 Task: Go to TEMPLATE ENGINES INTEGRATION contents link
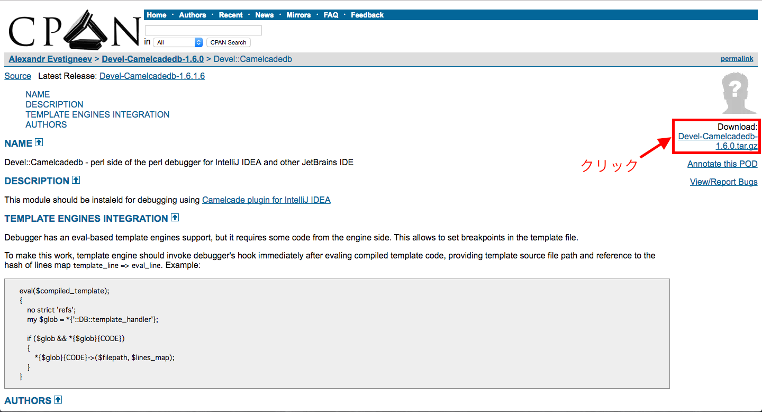point(97,114)
